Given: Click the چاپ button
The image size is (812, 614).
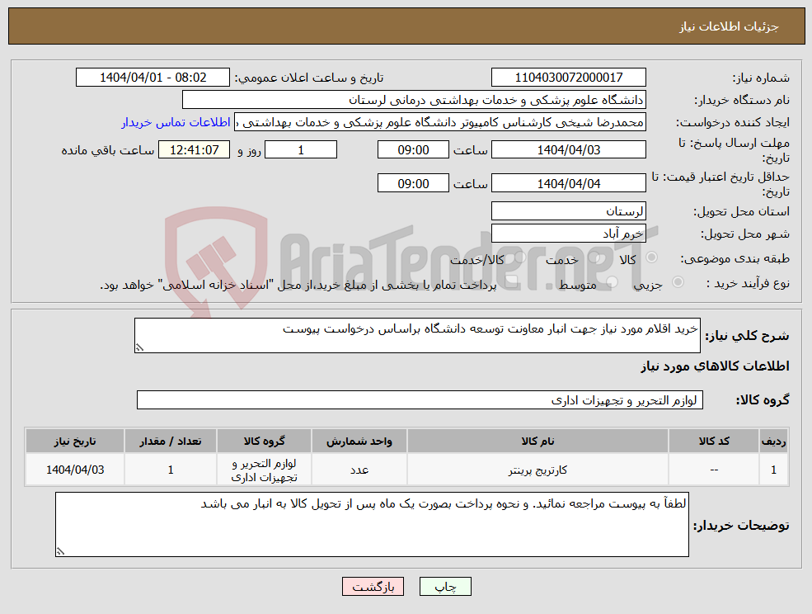Looking at the screenshot, I should click(447, 587).
